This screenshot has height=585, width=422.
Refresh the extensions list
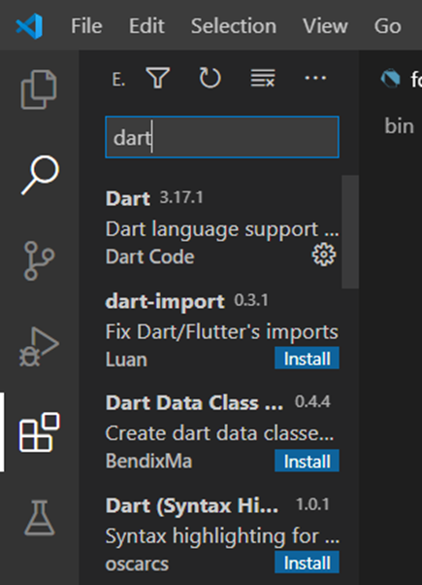tap(211, 78)
